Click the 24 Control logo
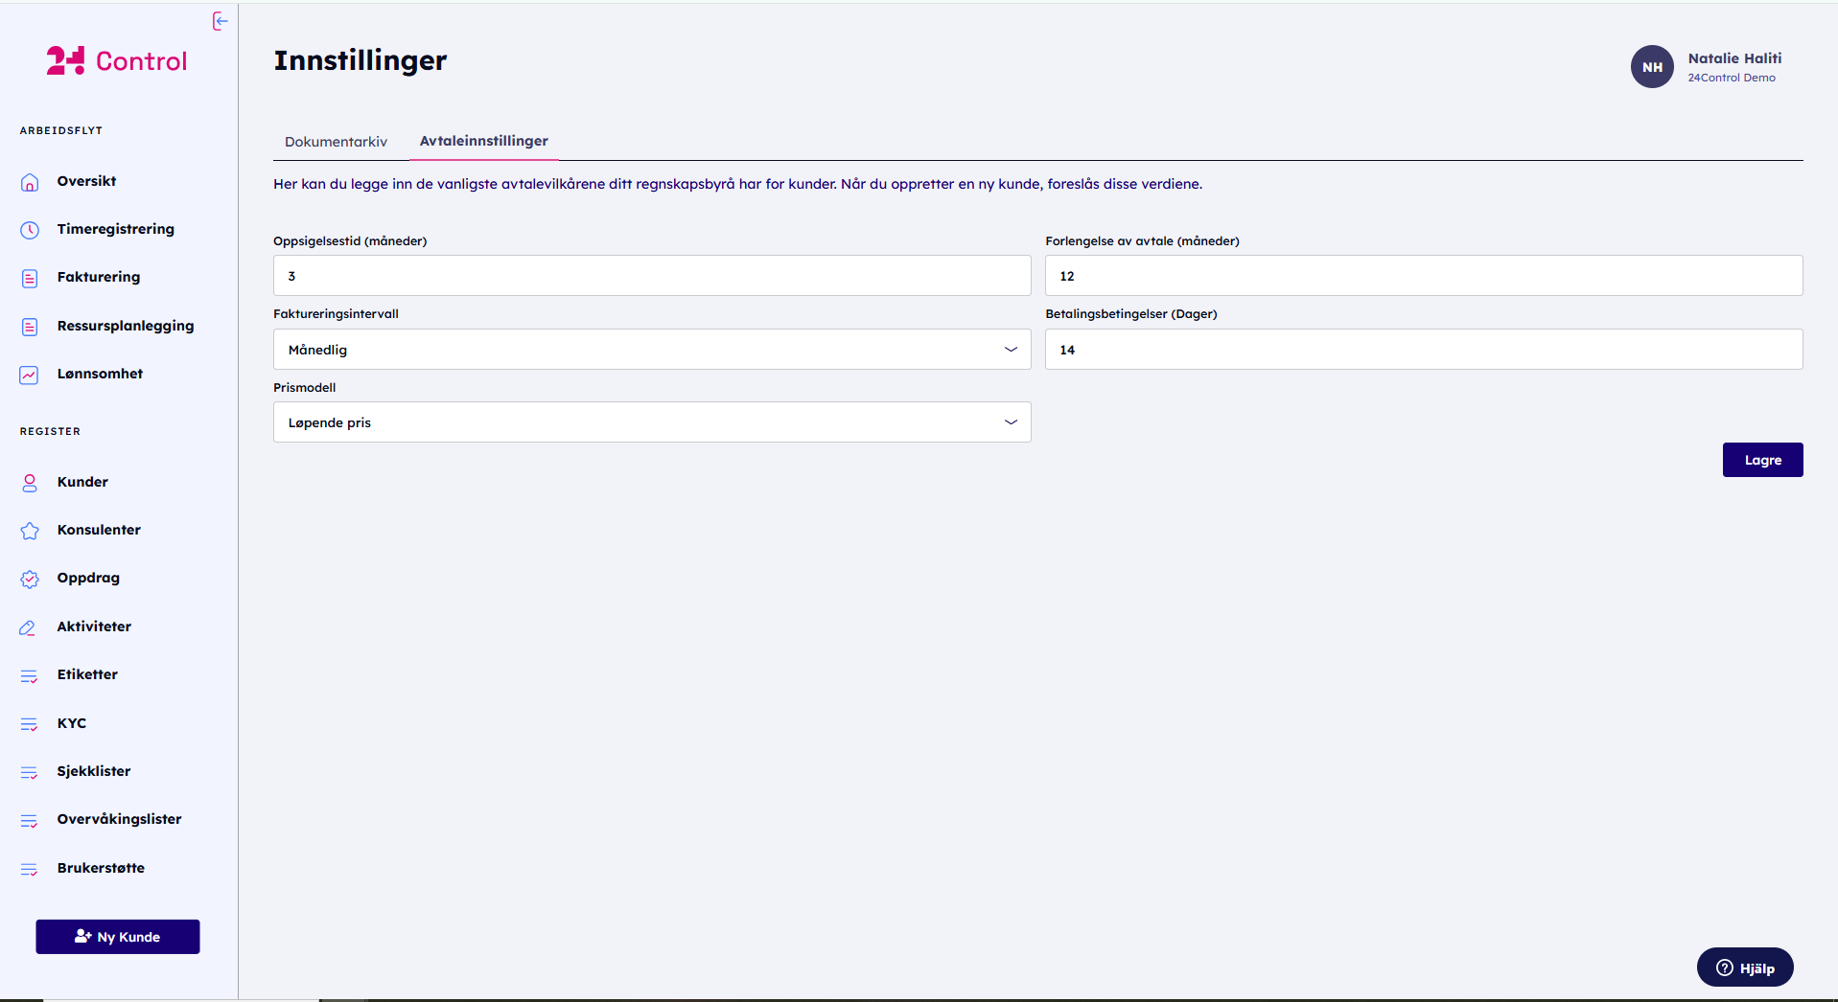The image size is (1838, 1002). tap(117, 61)
